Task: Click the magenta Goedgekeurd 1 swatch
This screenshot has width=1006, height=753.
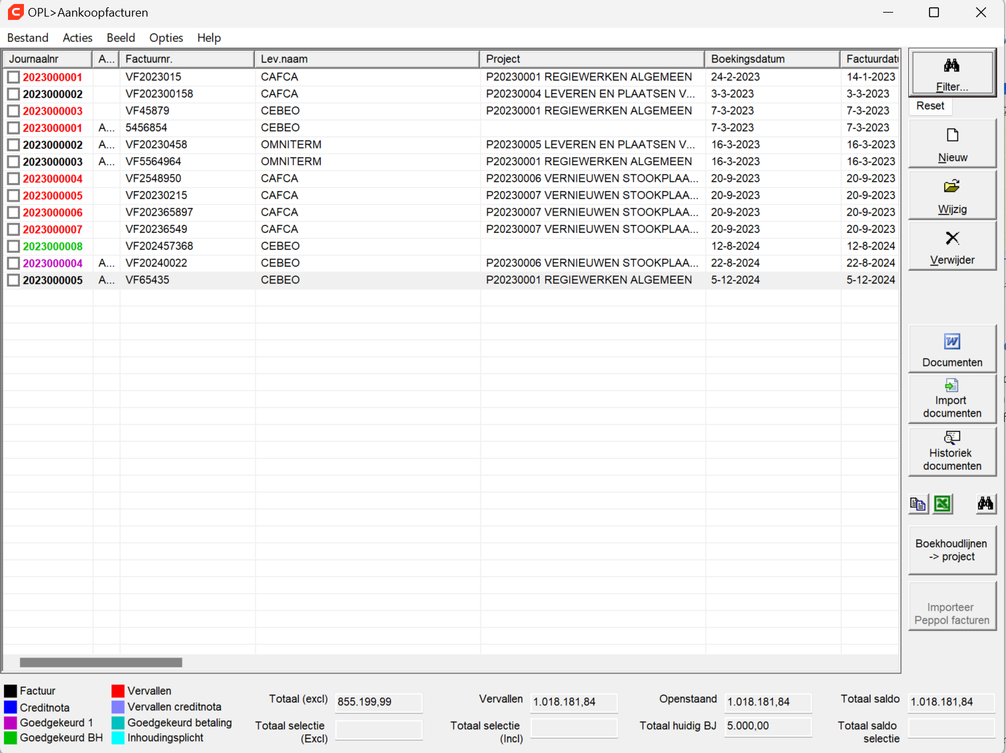Action: (x=11, y=722)
